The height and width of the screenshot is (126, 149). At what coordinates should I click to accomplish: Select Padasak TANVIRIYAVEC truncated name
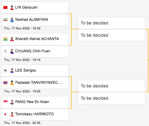(38, 83)
